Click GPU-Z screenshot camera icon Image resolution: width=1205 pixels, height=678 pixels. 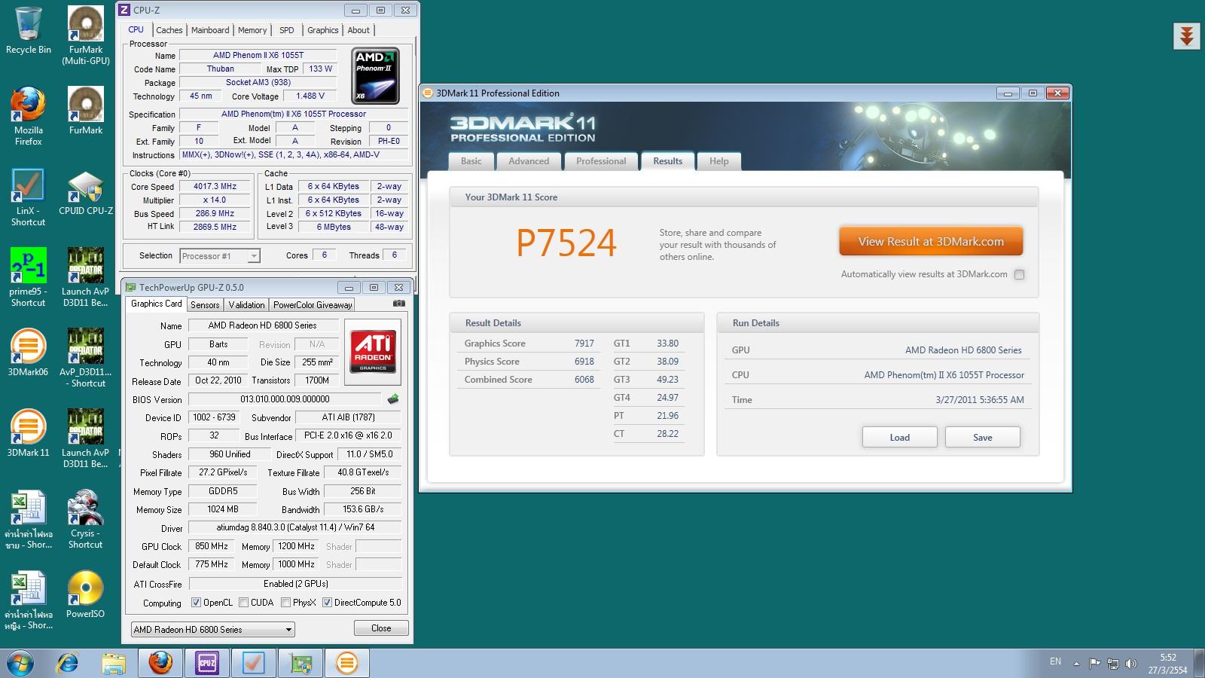pos(399,304)
